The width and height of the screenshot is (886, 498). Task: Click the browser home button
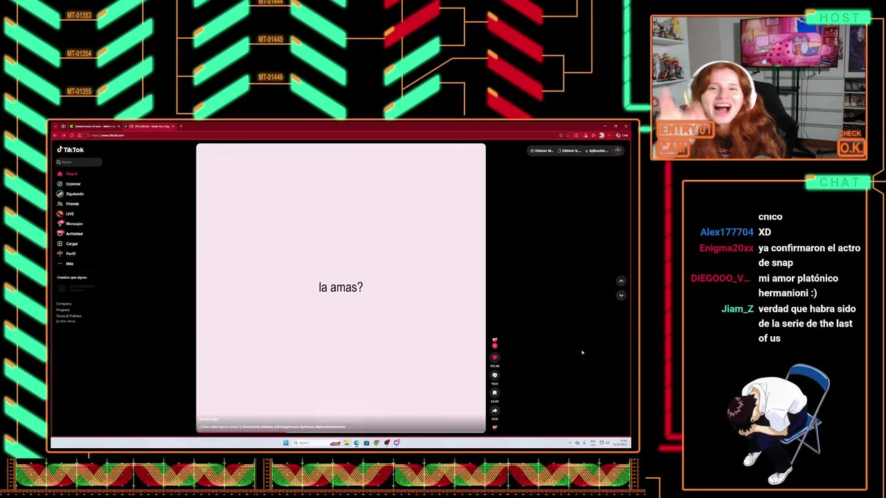[x=80, y=136]
